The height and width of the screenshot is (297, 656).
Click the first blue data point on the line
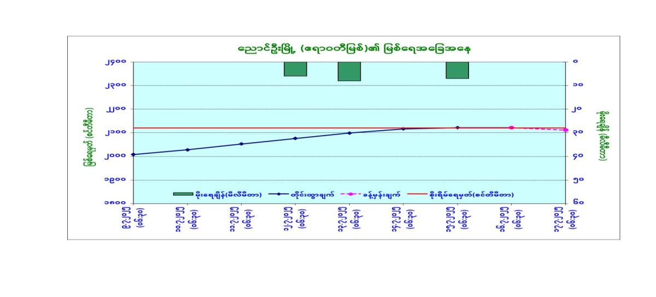tap(133, 154)
